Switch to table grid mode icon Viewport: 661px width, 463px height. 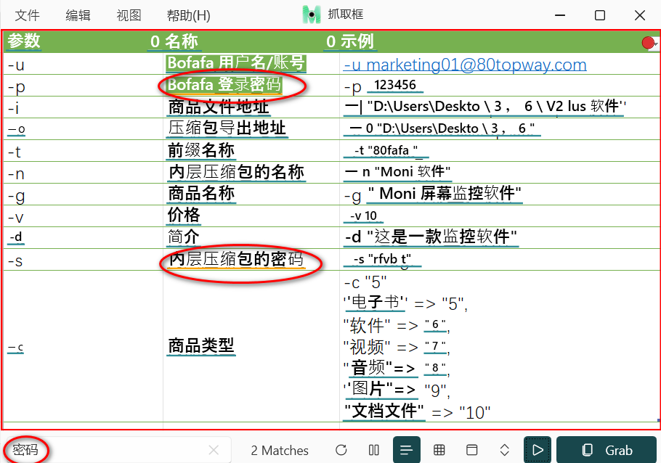click(x=439, y=451)
